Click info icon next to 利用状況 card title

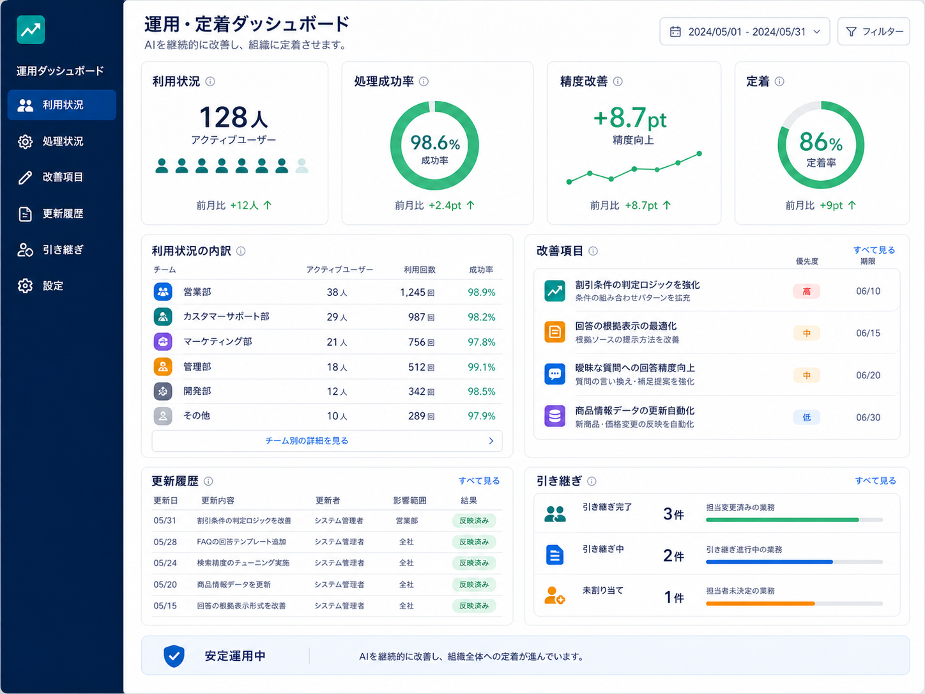pyautogui.click(x=210, y=81)
